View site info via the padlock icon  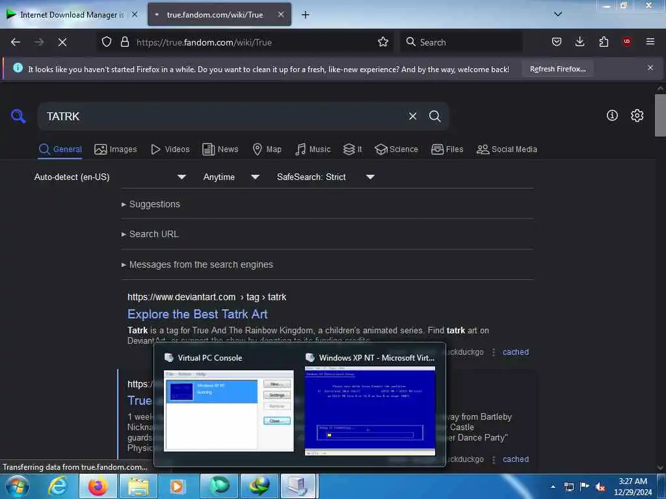click(x=124, y=42)
